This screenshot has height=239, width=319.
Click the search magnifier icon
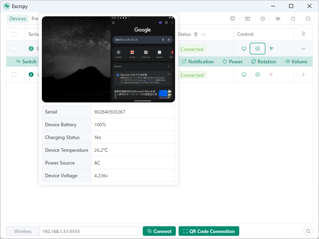[x=308, y=19]
